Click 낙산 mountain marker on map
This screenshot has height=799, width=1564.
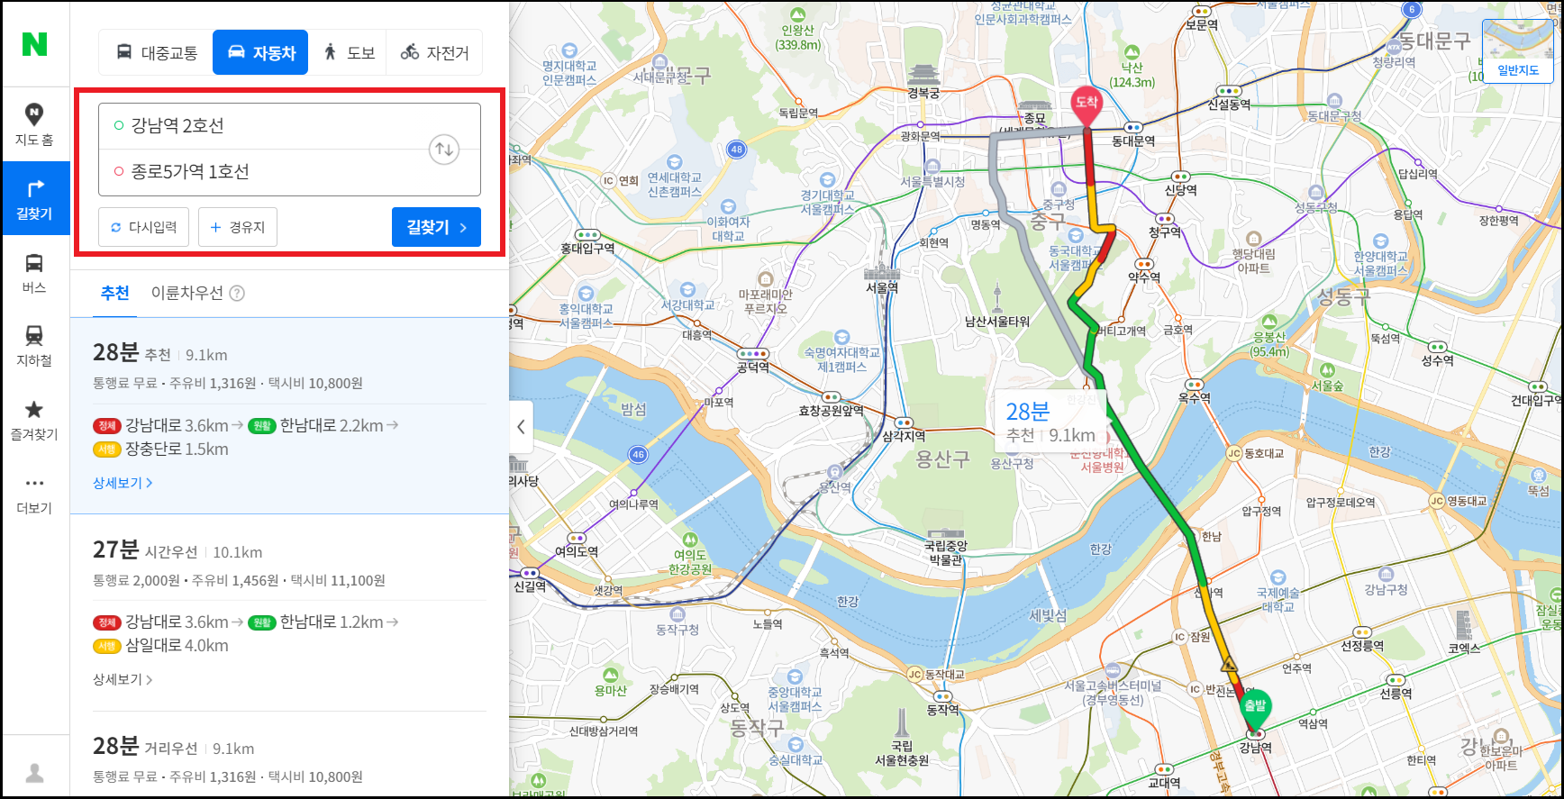click(x=1132, y=66)
